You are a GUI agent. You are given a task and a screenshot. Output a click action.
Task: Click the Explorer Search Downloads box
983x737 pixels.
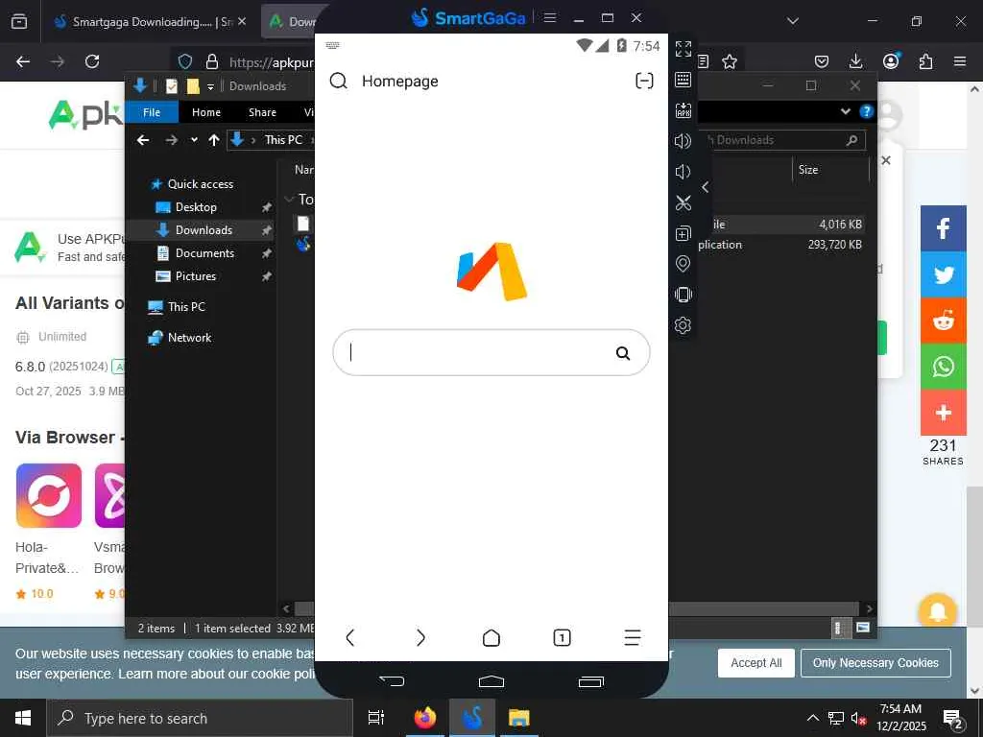[783, 140]
